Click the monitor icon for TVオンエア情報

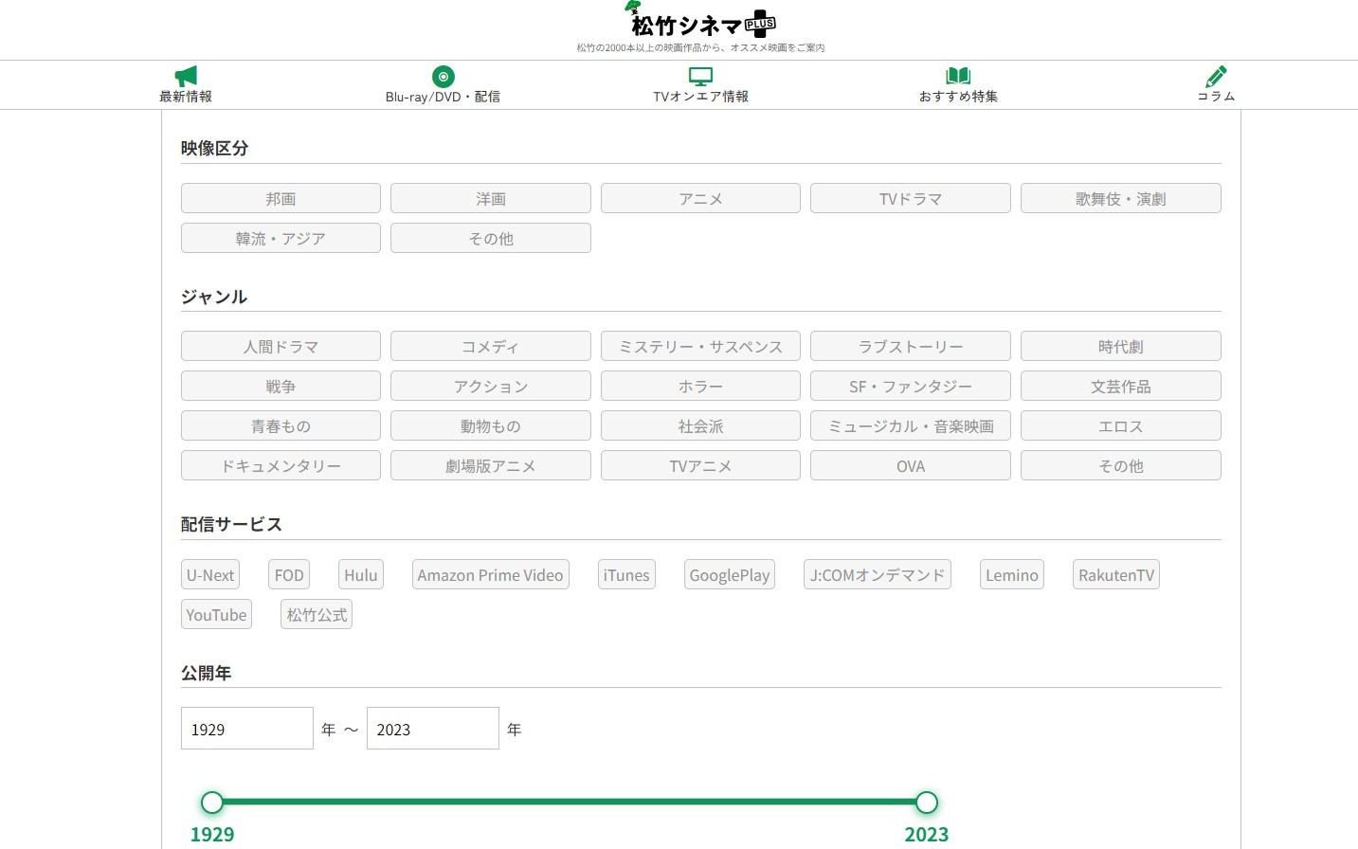click(x=700, y=76)
